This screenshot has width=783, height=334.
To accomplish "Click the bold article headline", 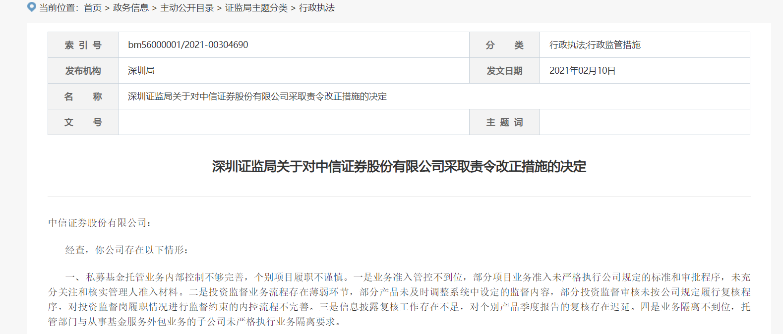I will (x=399, y=167).
